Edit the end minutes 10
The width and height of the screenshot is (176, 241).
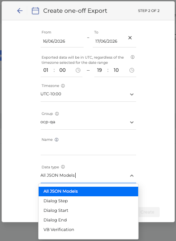click(x=116, y=70)
